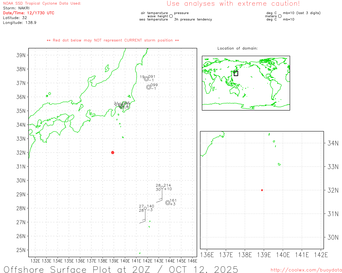Select the station circle with pressure 099
Image resolution: width=342 pixels, height=273 pixels.
(149, 87)
